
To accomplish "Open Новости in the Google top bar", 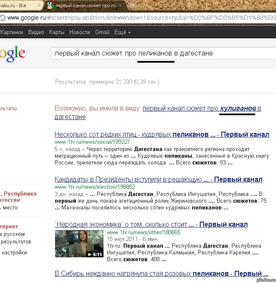I will [x=80, y=32].
